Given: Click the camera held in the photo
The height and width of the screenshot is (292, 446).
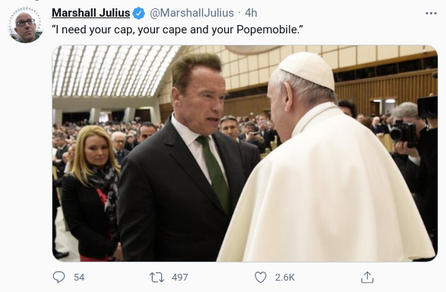Looking at the screenshot, I should click(x=404, y=133).
